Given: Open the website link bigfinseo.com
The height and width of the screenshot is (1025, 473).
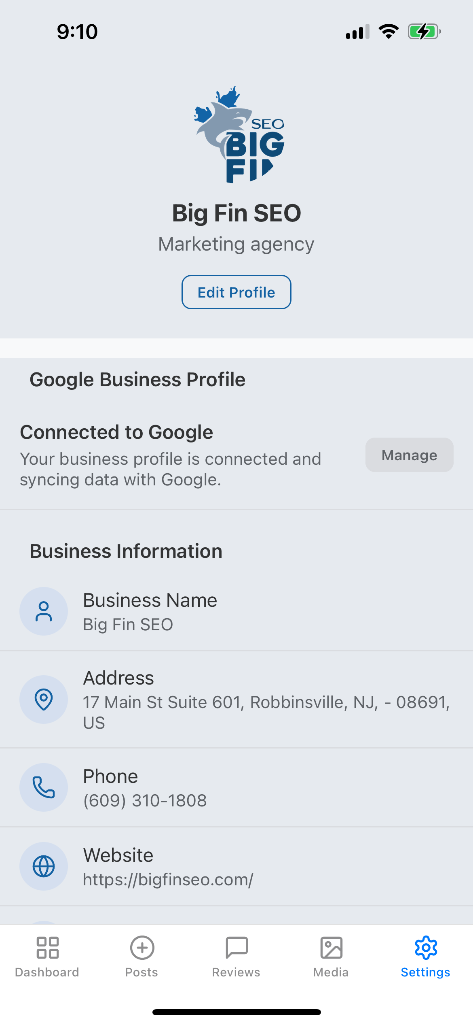Looking at the screenshot, I should tap(168, 879).
